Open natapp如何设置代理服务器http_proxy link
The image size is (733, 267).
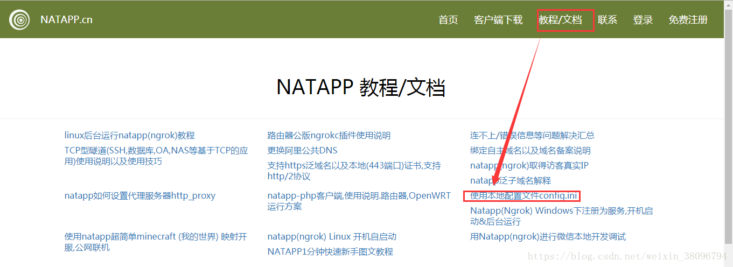(x=140, y=196)
